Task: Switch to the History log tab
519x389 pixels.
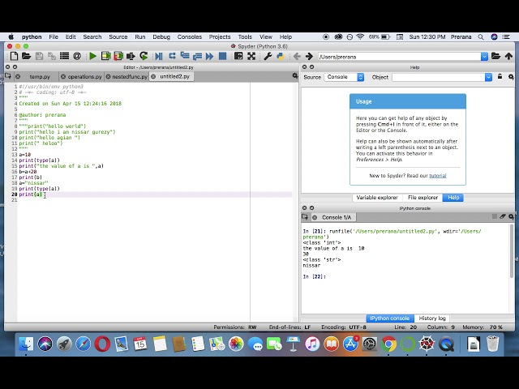Action: coord(432,318)
